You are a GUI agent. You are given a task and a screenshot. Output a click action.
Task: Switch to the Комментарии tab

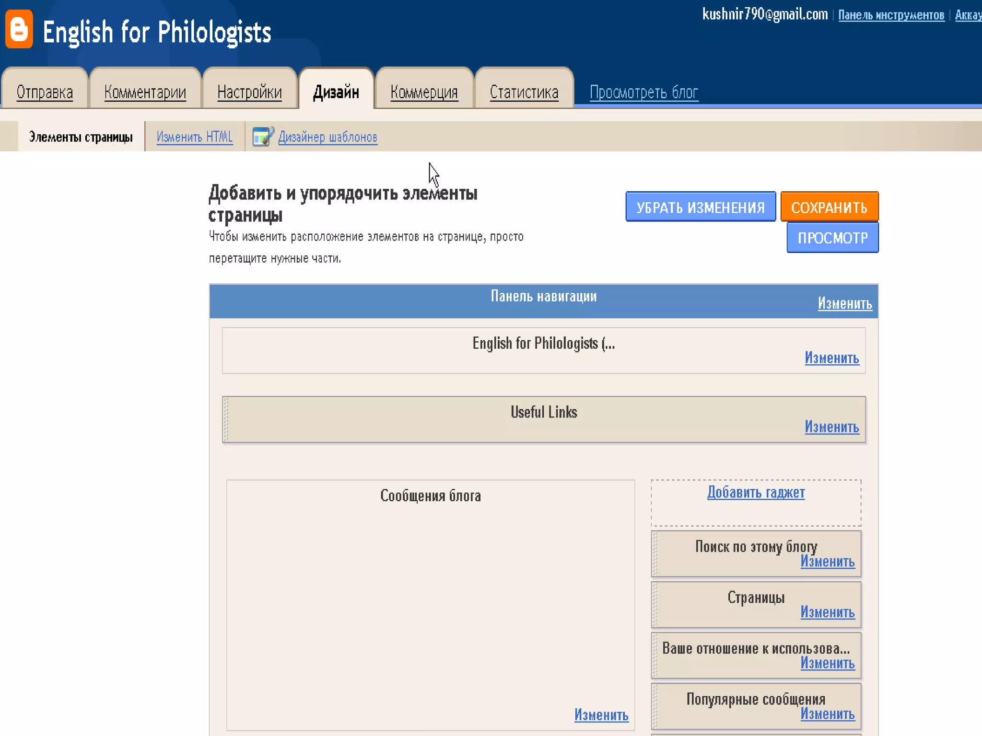(x=145, y=92)
